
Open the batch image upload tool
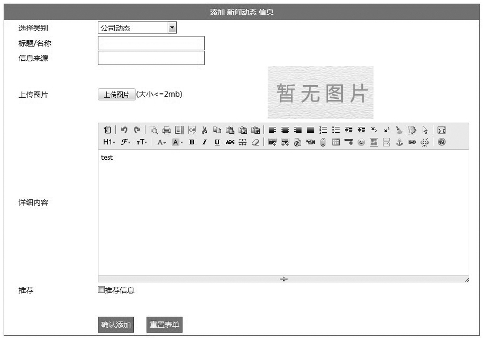point(285,142)
